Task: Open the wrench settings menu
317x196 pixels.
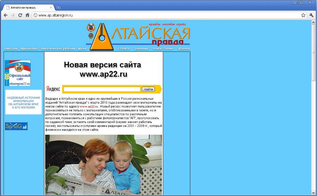Action: point(311,15)
